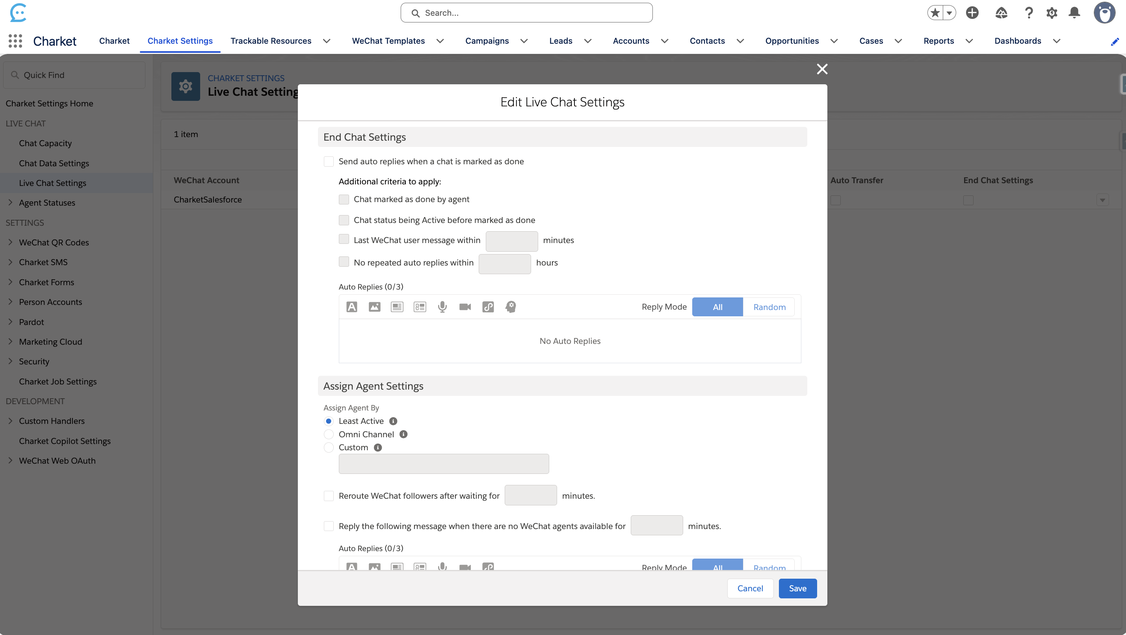The height and width of the screenshot is (635, 1126).
Task: Open the Opportunities tab
Action: pyautogui.click(x=792, y=41)
